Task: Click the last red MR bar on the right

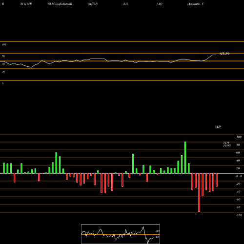Action: pos(217,180)
